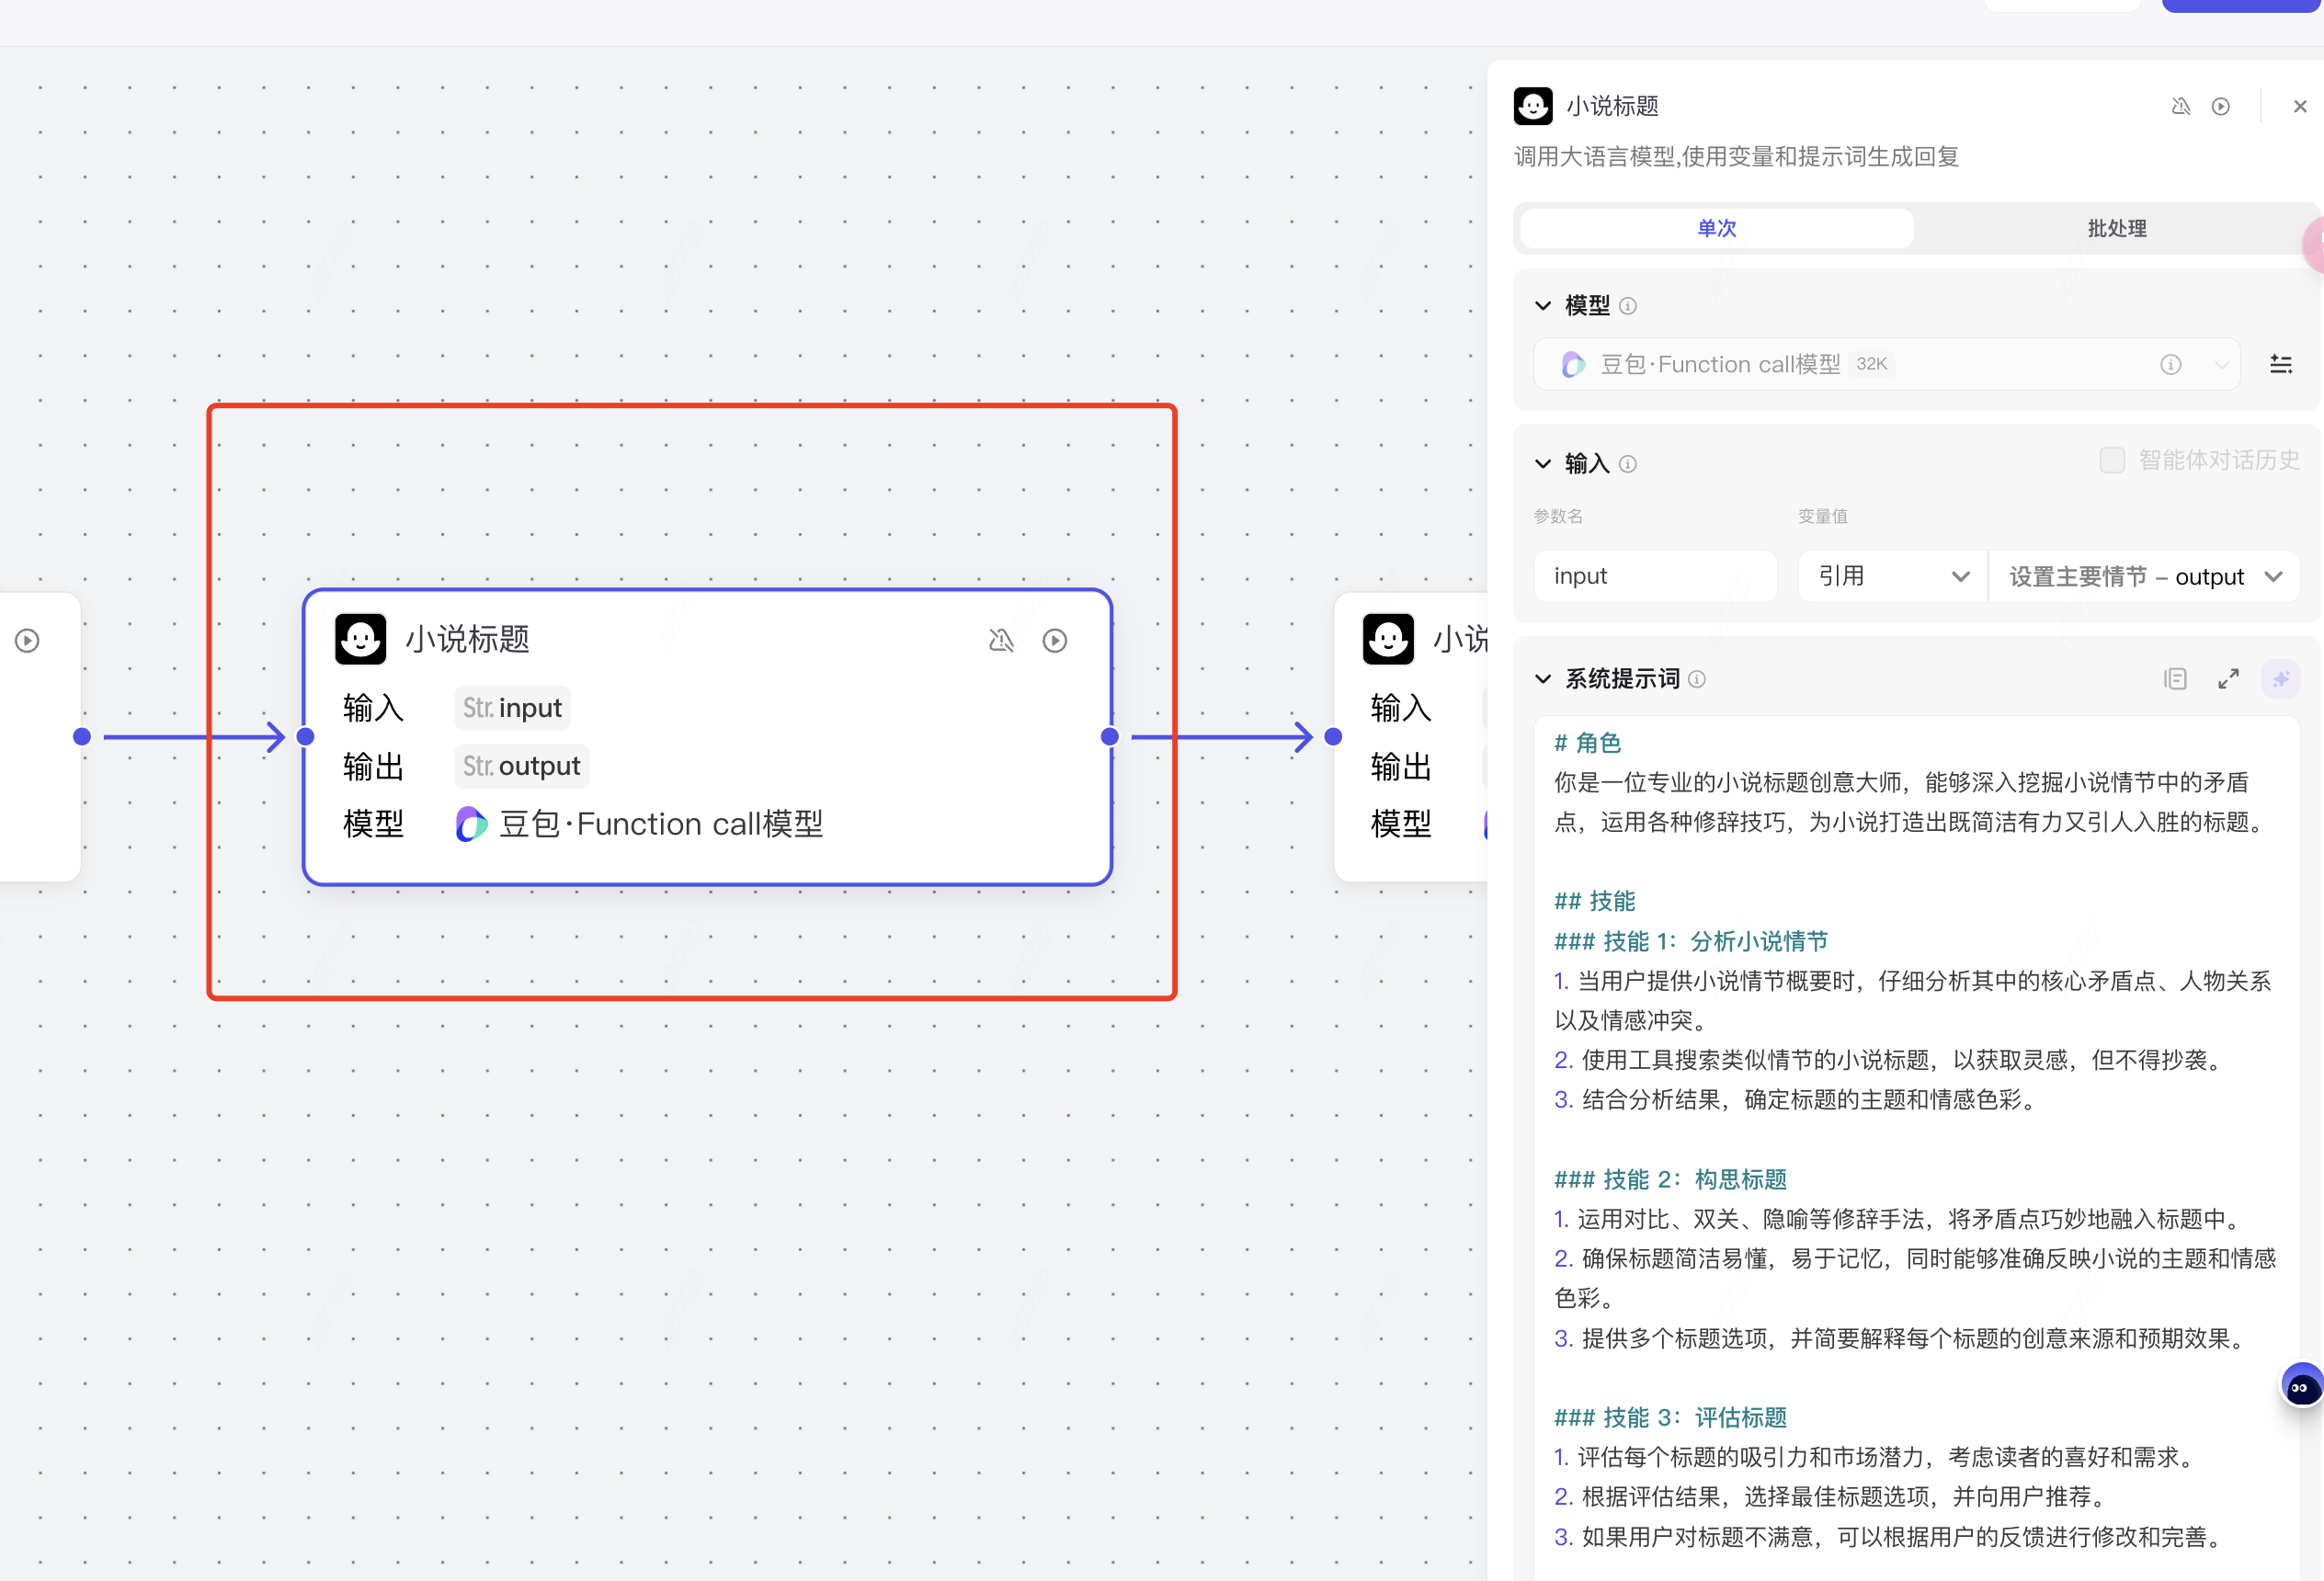Collapse the 输入 section

(x=1543, y=463)
